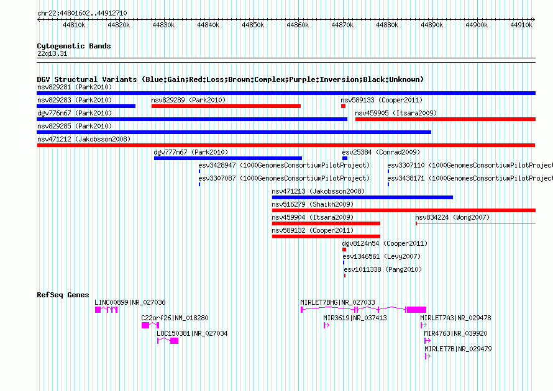Click the chr22:44801602..44912710 coordinate label
Viewport: 553px width, 391px height.
(82, 13)
